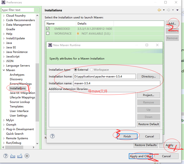Click the export preferences icon
Viewport: 184px width, 164px height.
click(x=20, y=156)
